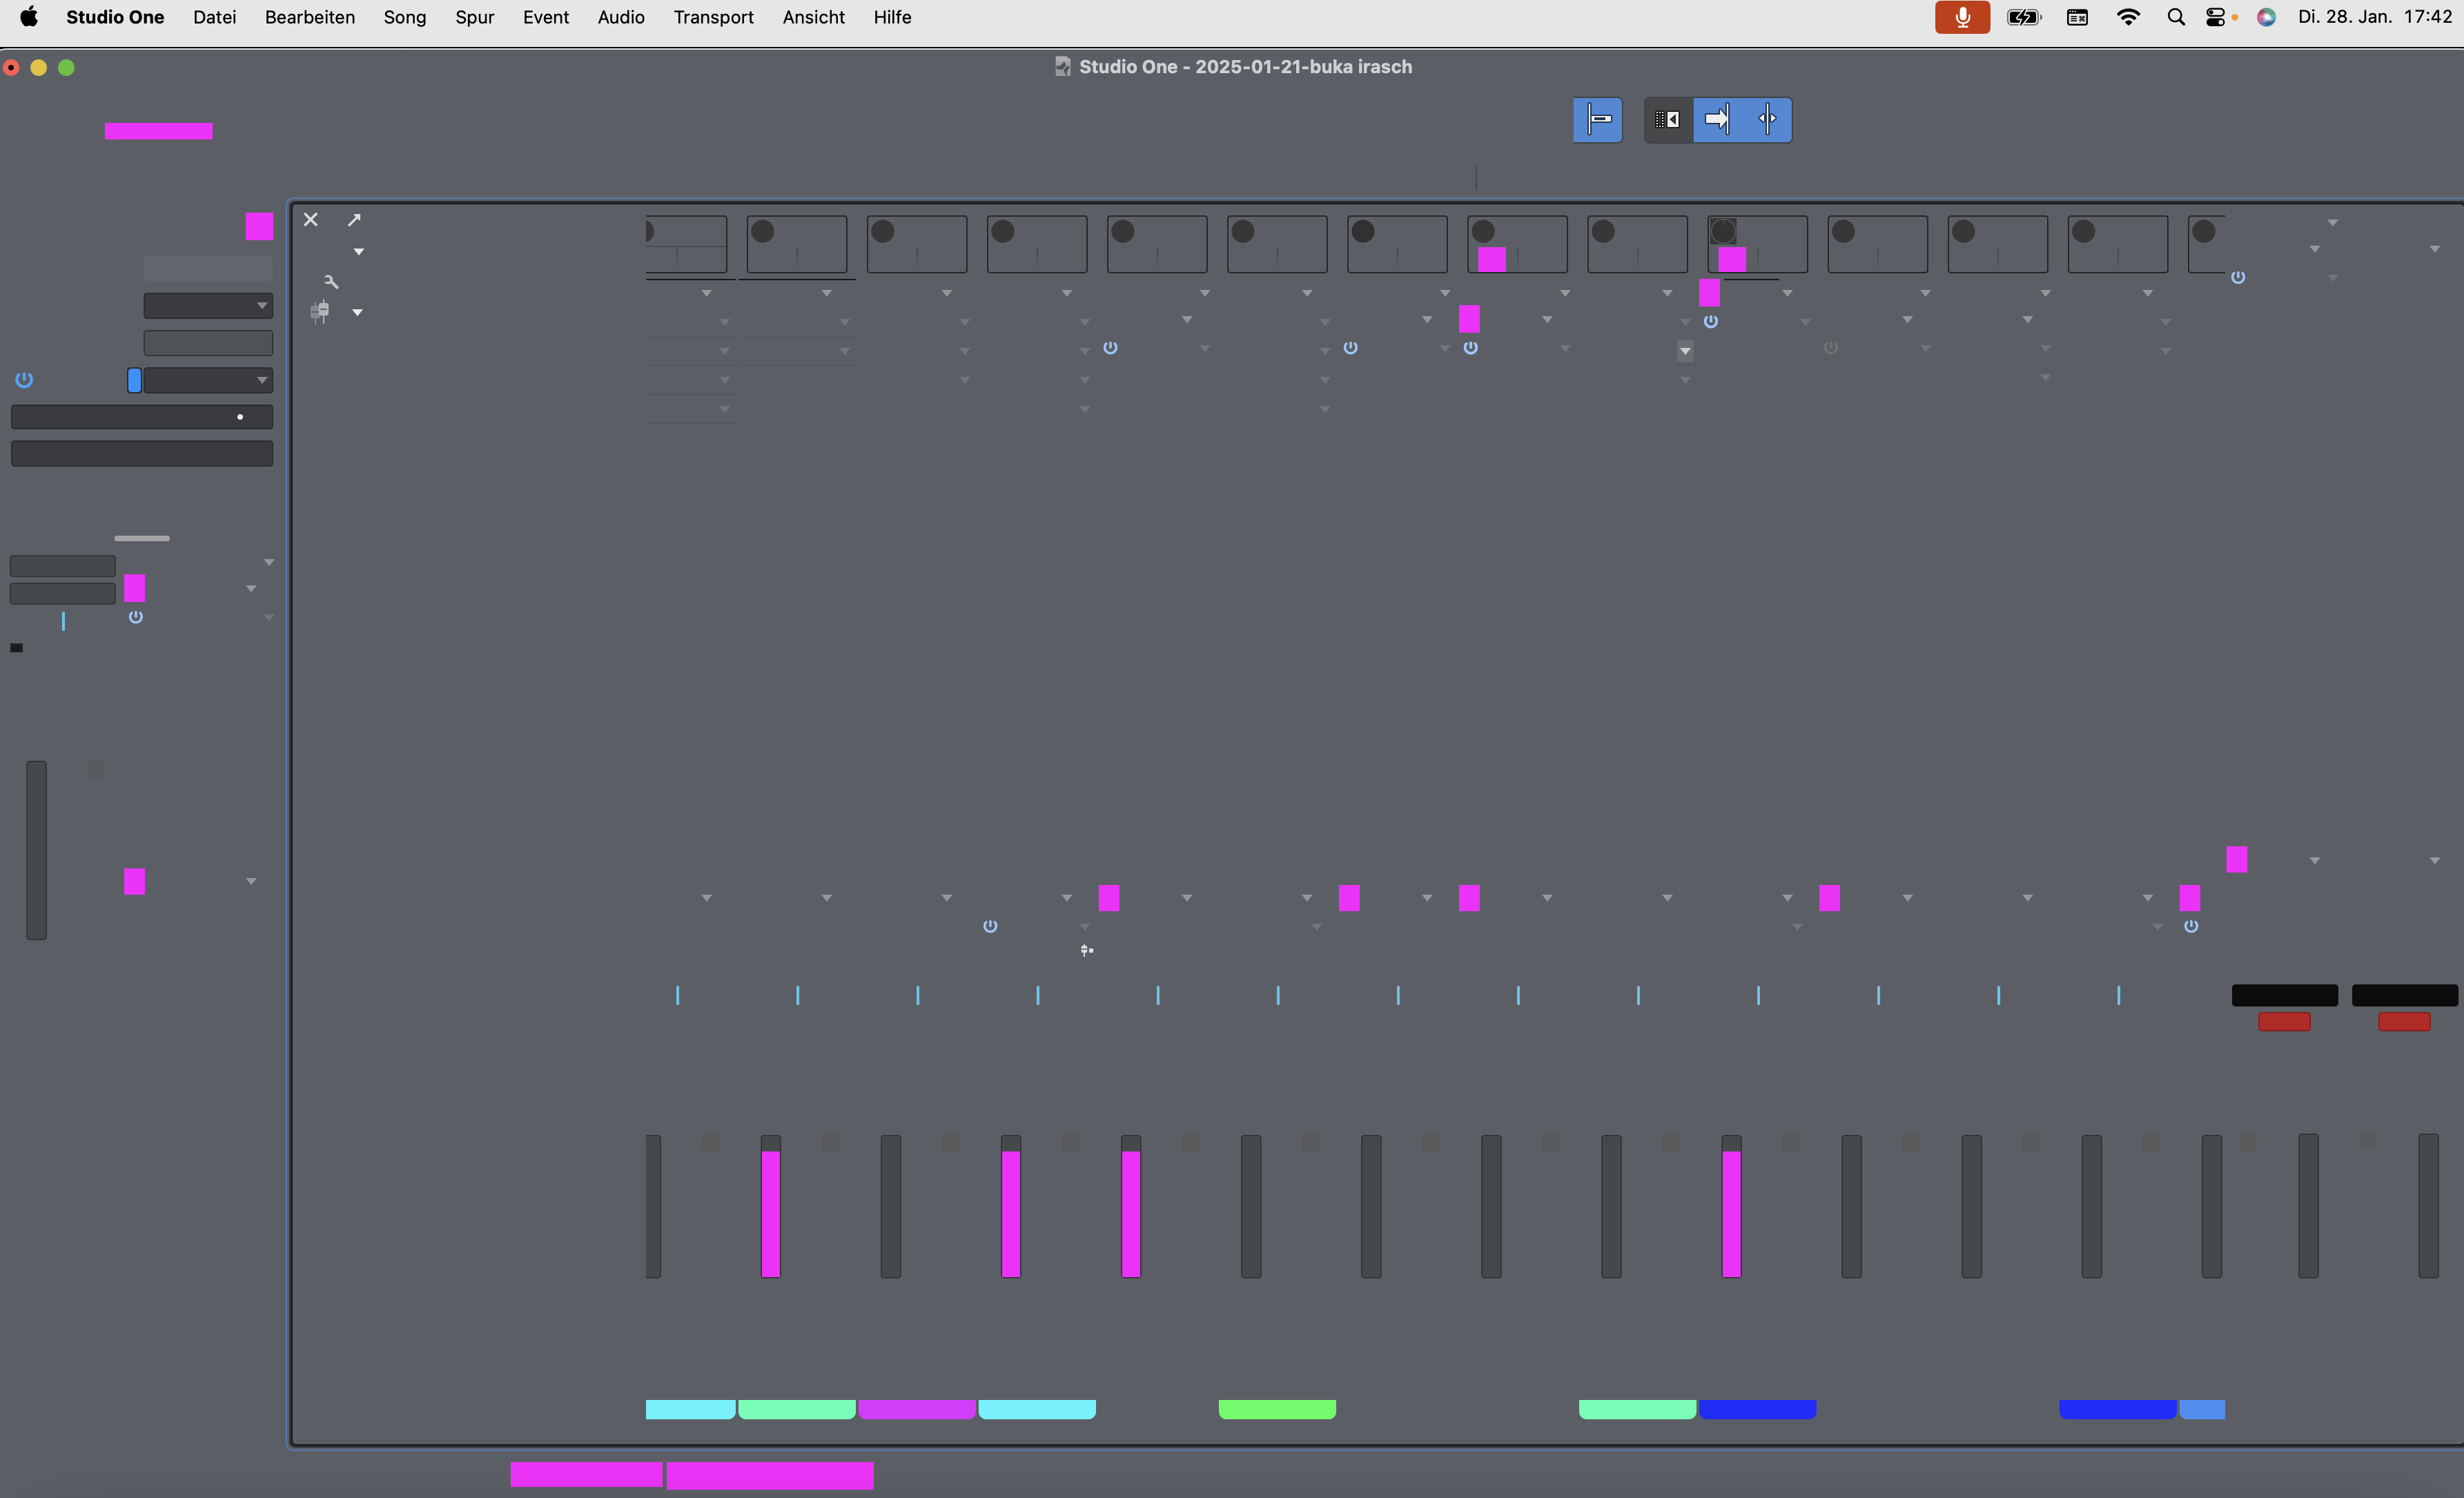
Task: Click the arrow-to-line cursor follows icon
Action: tap(1717, 120)
